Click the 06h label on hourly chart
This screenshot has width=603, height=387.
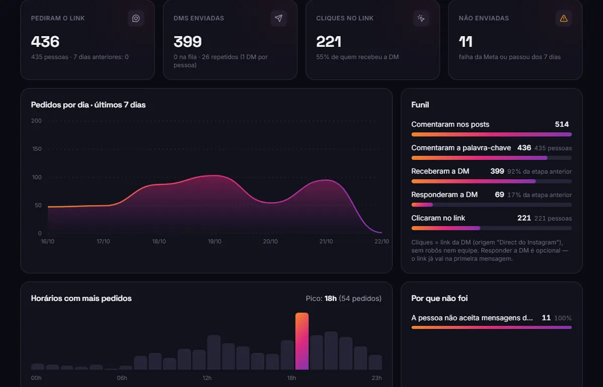[122, 378]
